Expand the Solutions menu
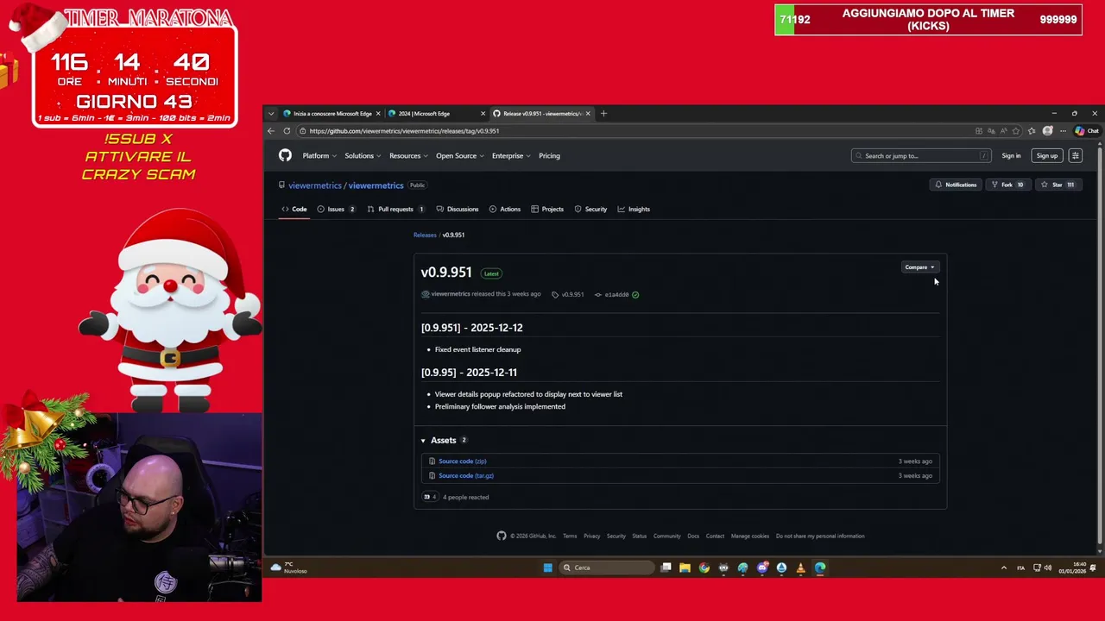The image size is (1105, 621). (x=362, y=156)
